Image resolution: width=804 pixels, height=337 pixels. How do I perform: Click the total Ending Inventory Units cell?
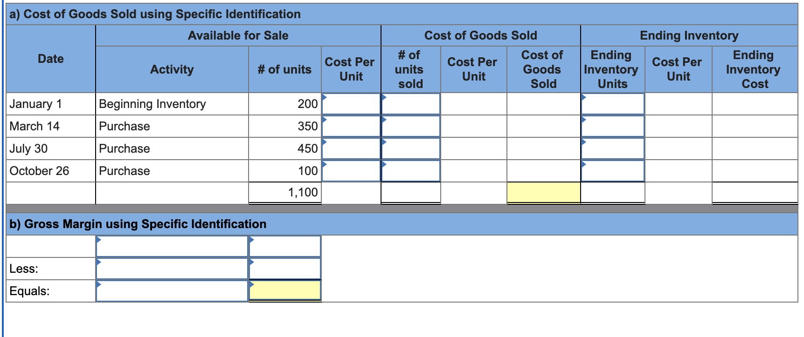[613, 192]
